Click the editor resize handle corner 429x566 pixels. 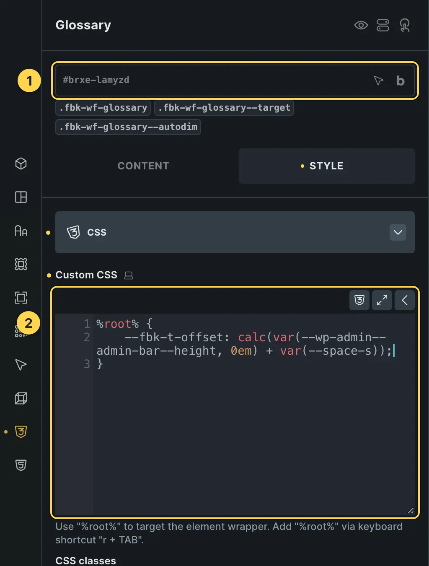point(411,510)
